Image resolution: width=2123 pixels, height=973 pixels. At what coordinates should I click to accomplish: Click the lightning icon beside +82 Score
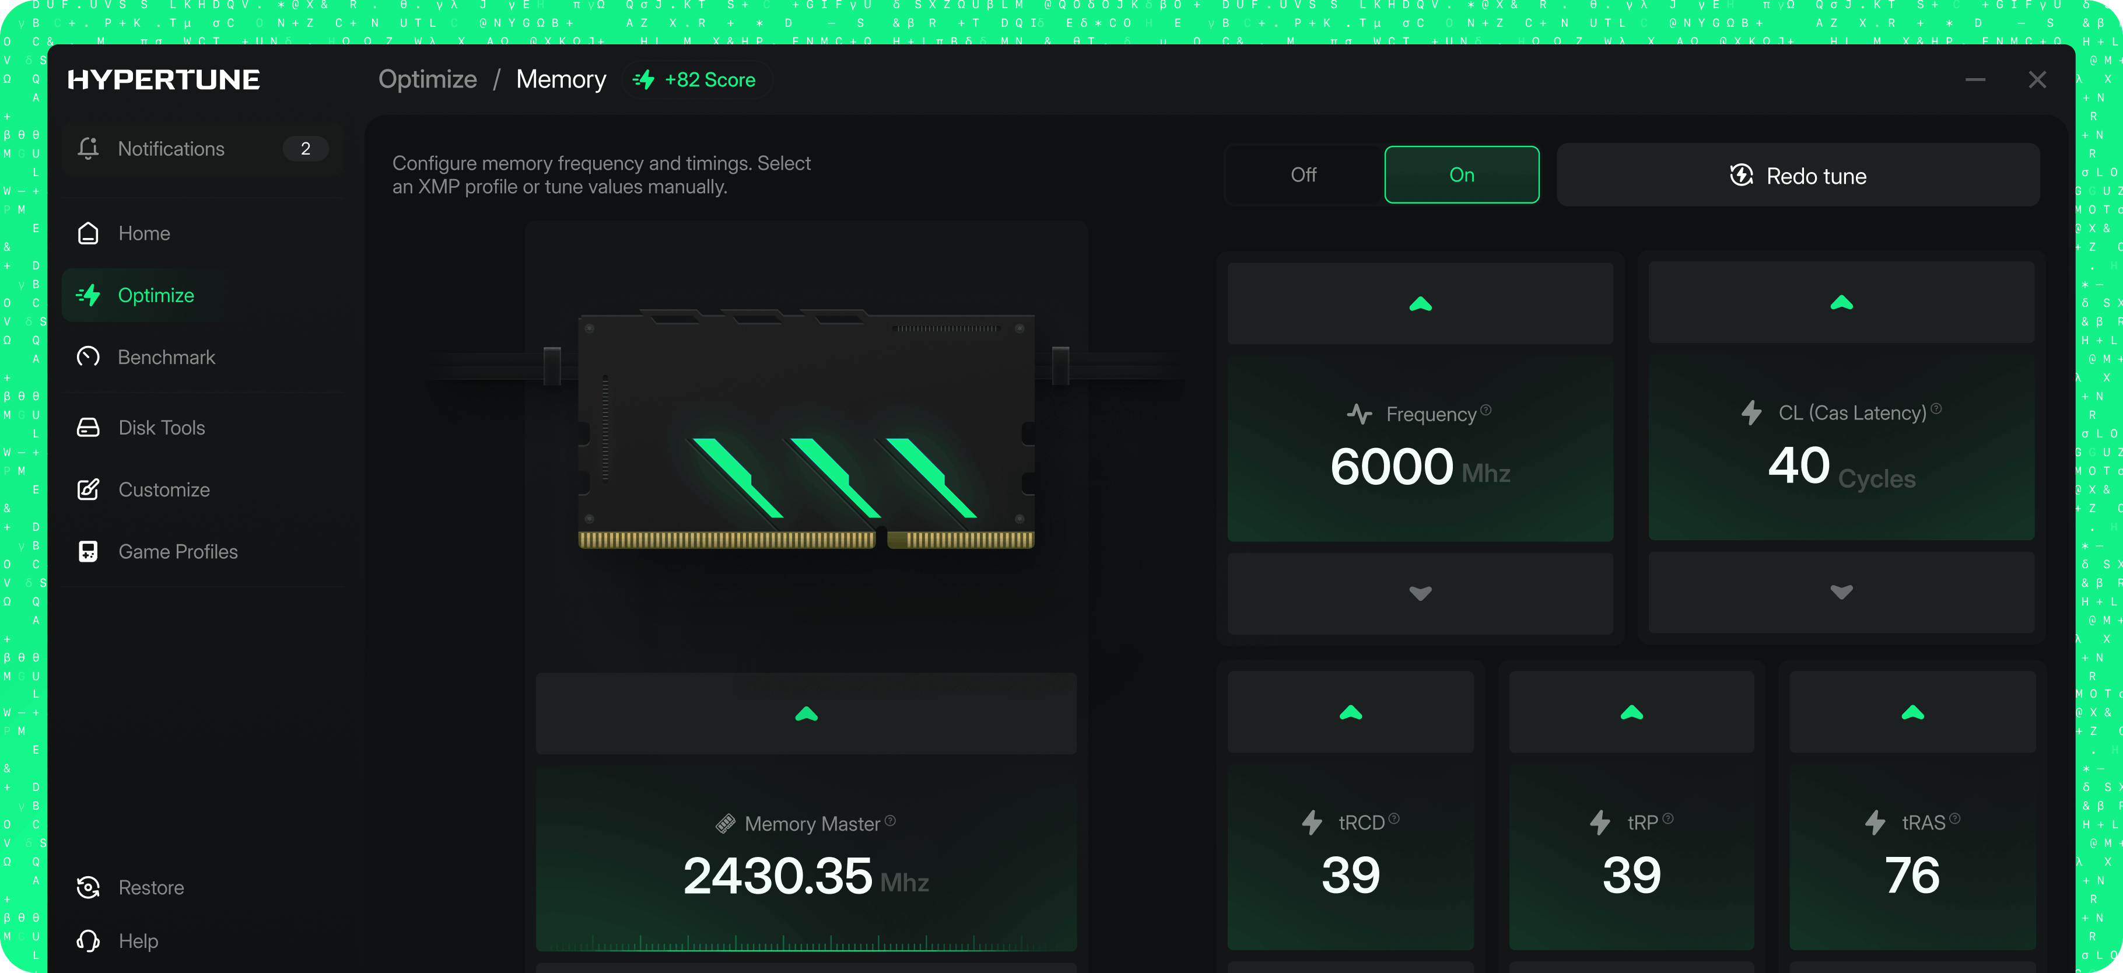[644, 80]
